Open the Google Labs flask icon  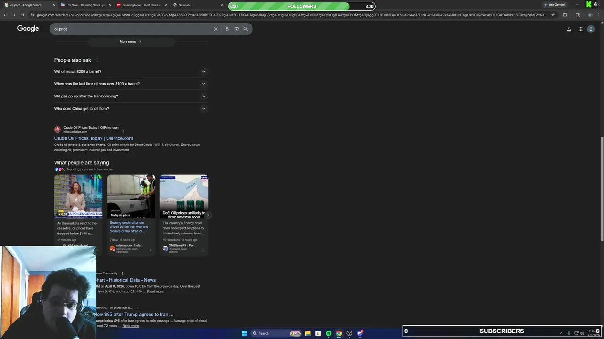pos(569,29)
